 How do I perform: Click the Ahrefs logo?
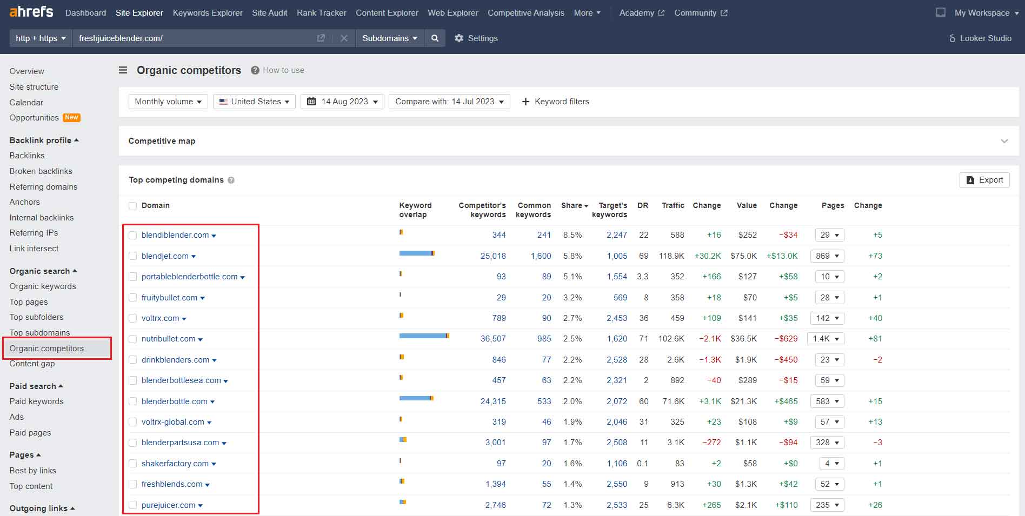pyautogui.click(x=31, y=12)
